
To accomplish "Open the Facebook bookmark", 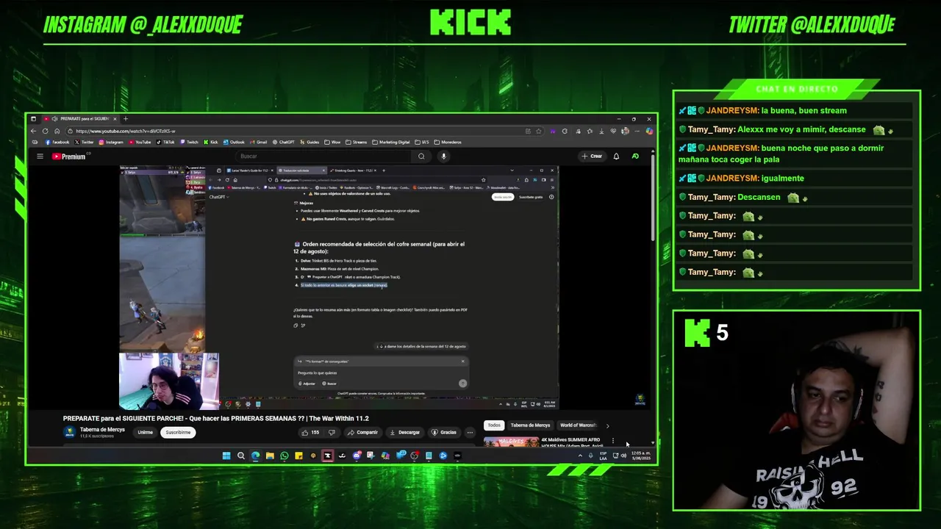I will (x=57, y=142).
